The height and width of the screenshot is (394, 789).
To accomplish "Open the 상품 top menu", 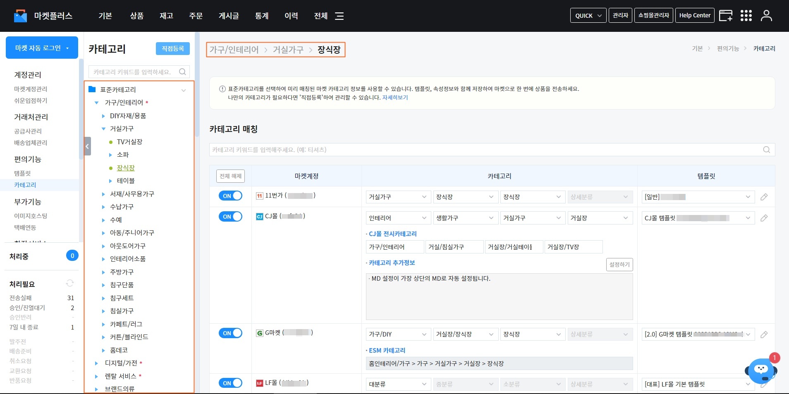I will [136, 16].
